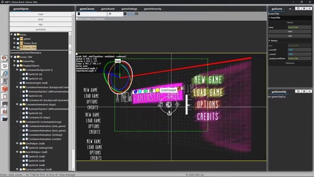Click the database icon in canvas toolbar field
This screenshot has height=177, width=314.
(x=79, y=14)
